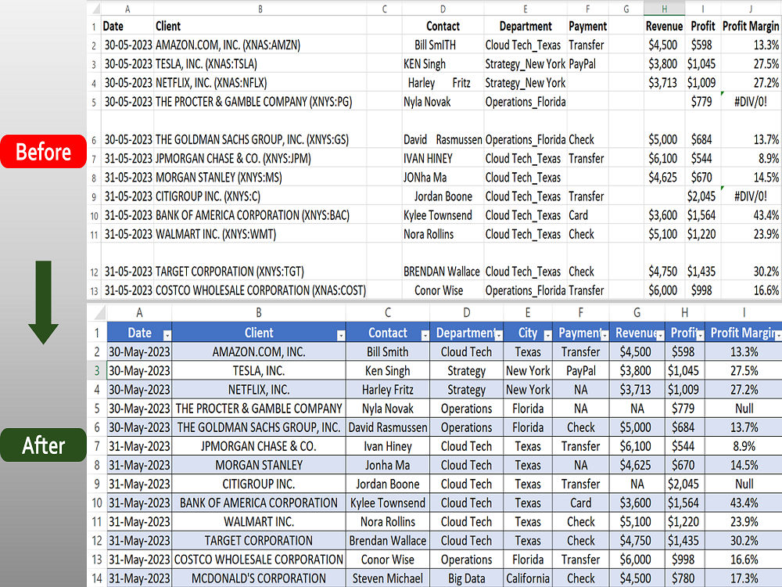Screen dimensions: 782x587
Task: Click 'JONha Ma' contact cell
Action: [x=443, y=177]
